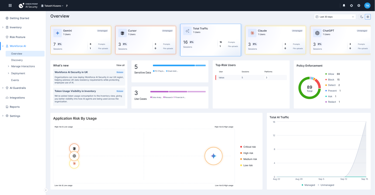Click the Gemini icon in its card
The image size is (375, 195).
57,33
